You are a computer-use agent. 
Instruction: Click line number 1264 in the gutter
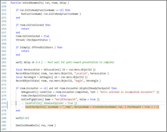pyautogui.click(x=4, y=58)
